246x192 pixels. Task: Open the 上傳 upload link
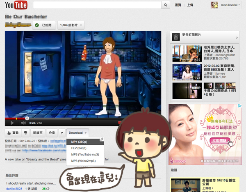(190, 5)
